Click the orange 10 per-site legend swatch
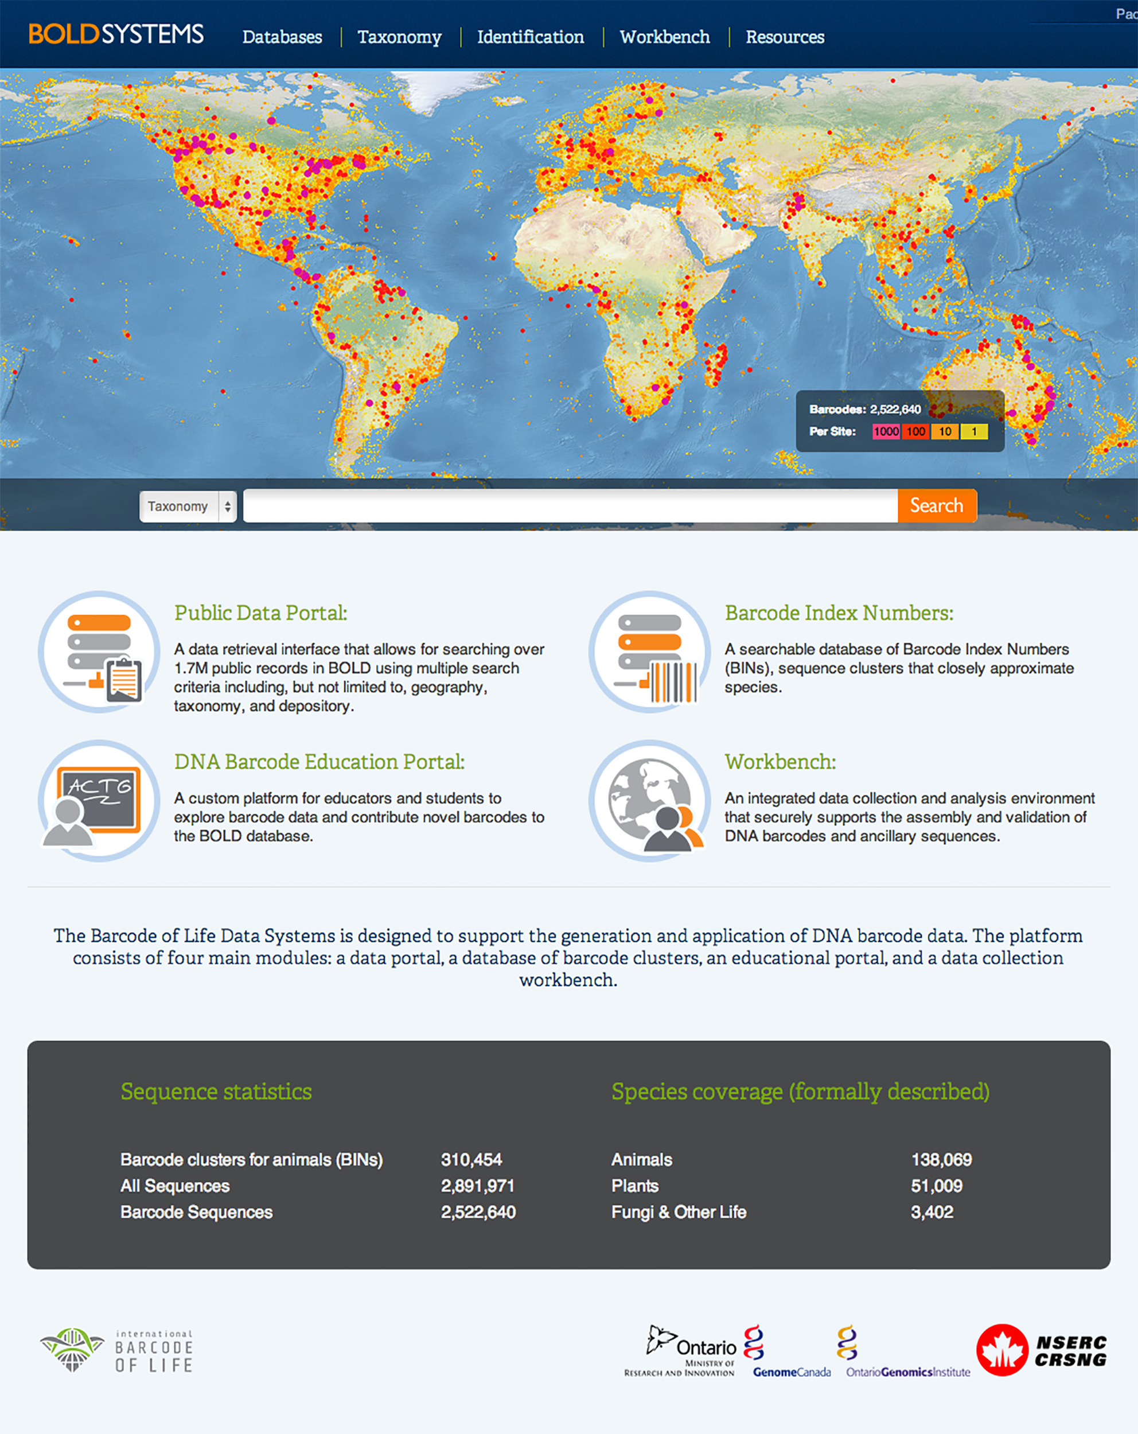The height and width of the screenshot is (1434, 1138). pos(945,432)
